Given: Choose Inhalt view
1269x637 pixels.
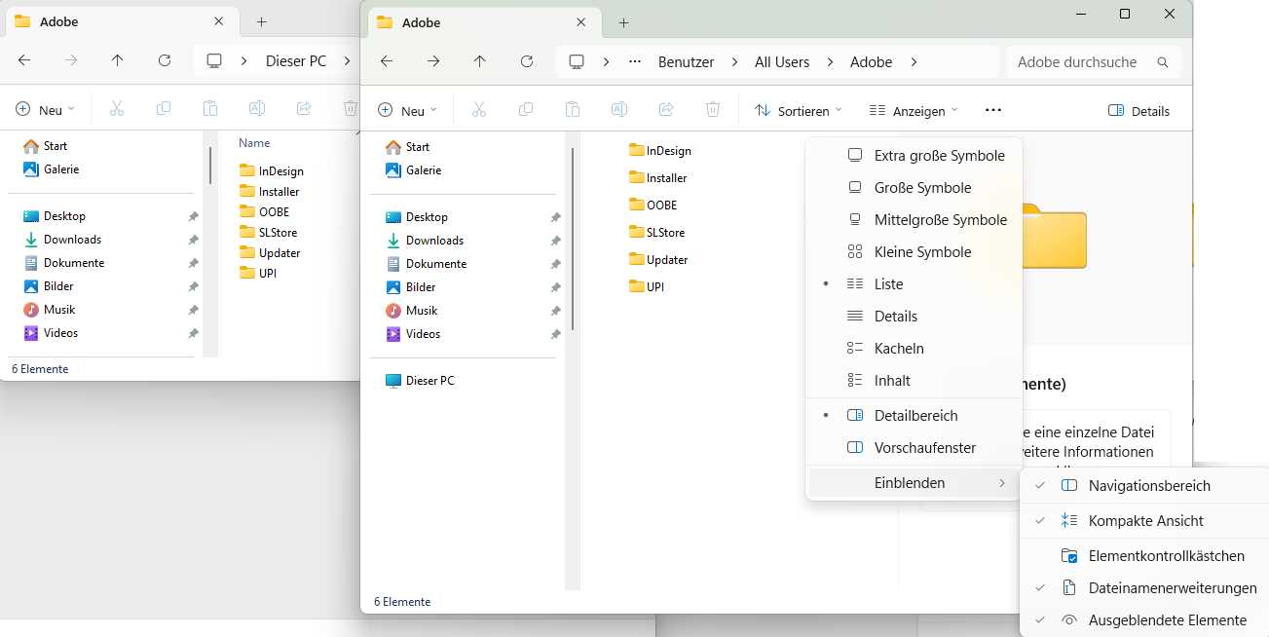Looking at the screenshot, I should 914,380.
